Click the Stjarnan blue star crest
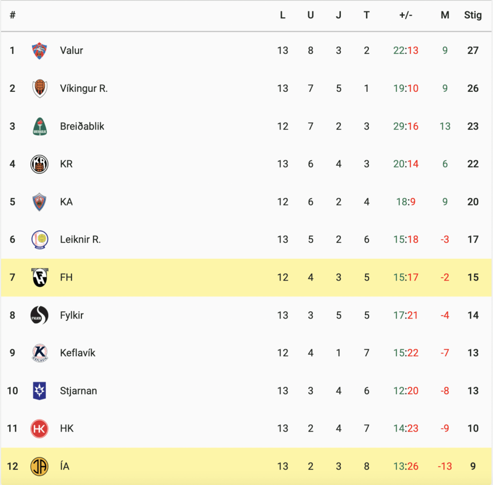The height and width of the screenshot is (485, 493). pyautogui.click(x=39, y=391)
